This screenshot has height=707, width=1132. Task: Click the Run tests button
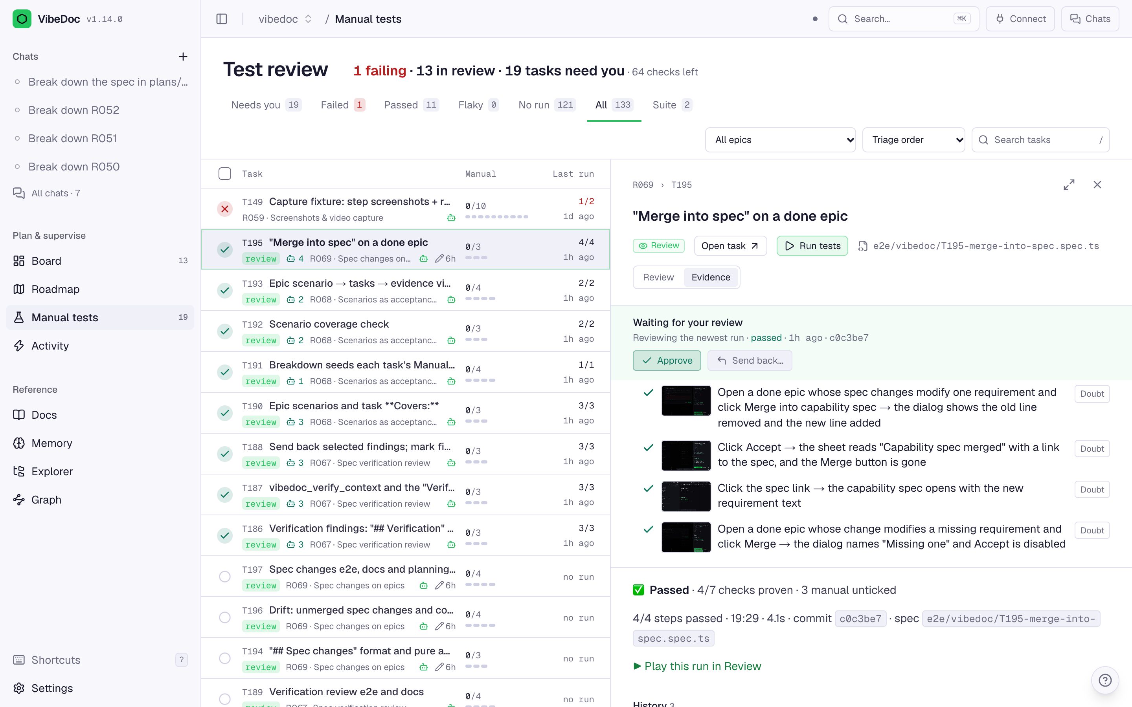pyautogui.click(x=812, y=246)
